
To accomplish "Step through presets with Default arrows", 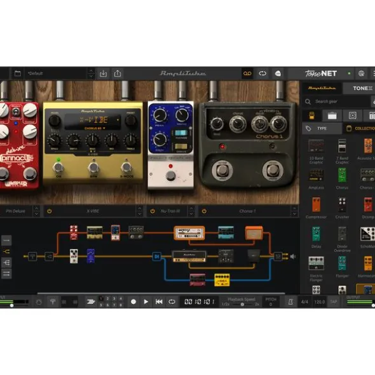I will coord(91,74).
